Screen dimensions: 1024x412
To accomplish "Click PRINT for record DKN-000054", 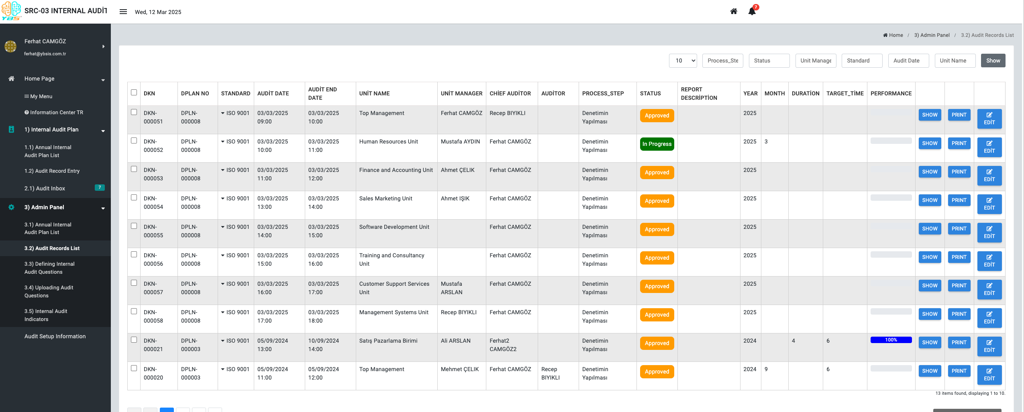I will tap(959, 200).
